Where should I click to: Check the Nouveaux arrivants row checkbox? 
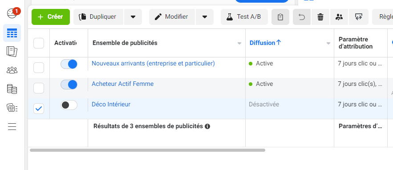pos(39,68)
